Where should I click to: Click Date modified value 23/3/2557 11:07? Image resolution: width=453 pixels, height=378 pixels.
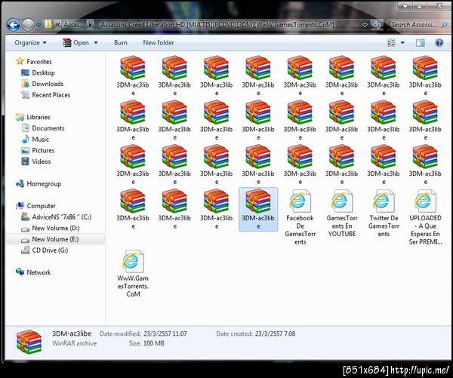point(165,333)
